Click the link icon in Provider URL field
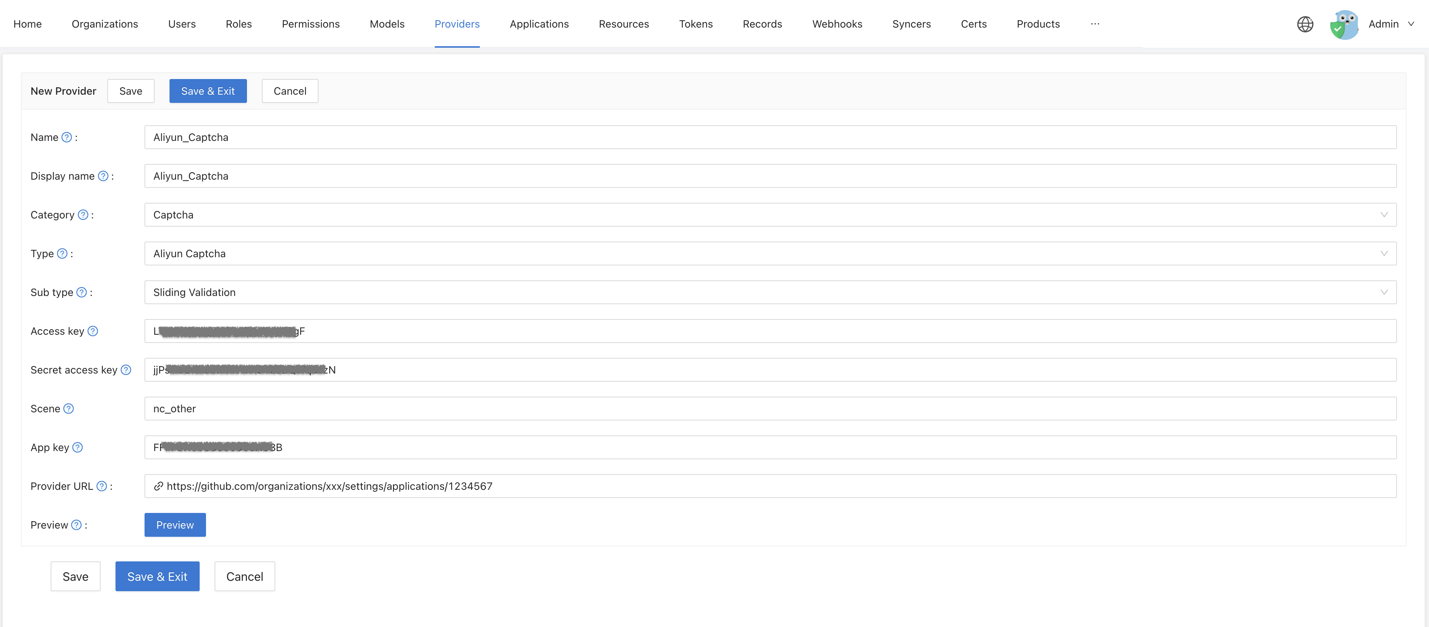 point(158,486)
